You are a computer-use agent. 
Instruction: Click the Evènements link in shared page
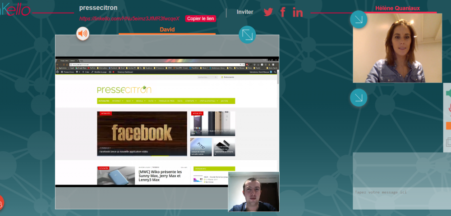(x=228, y=77)
